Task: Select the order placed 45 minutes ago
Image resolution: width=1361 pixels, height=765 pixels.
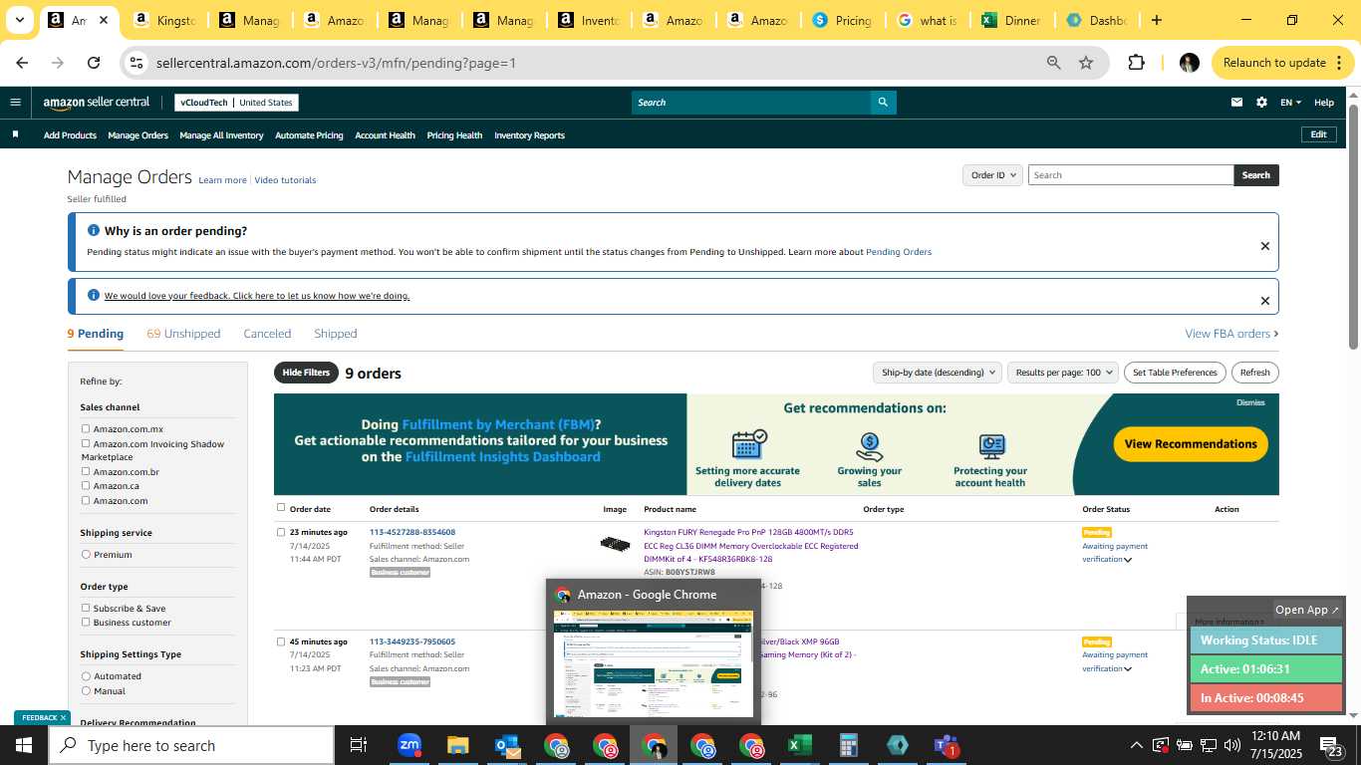Action: point(281,641)
